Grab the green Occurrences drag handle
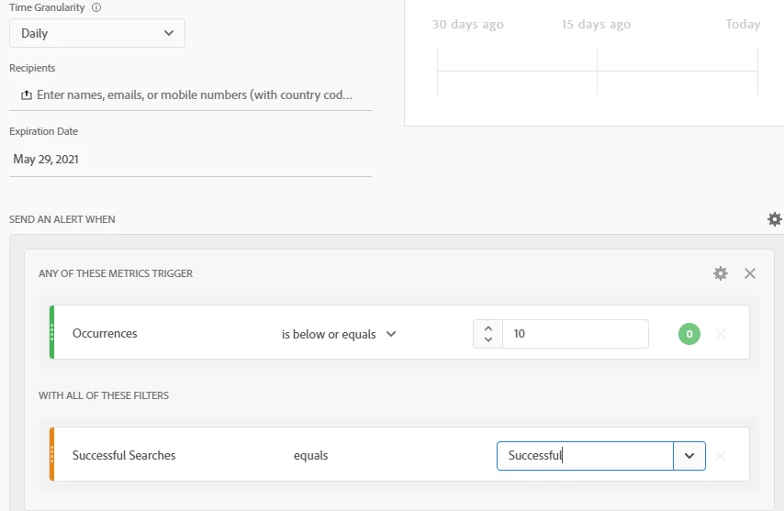 (52, 332)
